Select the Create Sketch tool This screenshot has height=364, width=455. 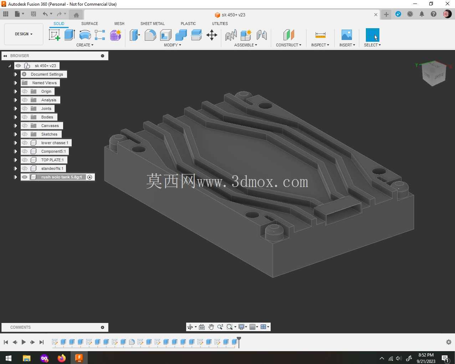point(54,35)
